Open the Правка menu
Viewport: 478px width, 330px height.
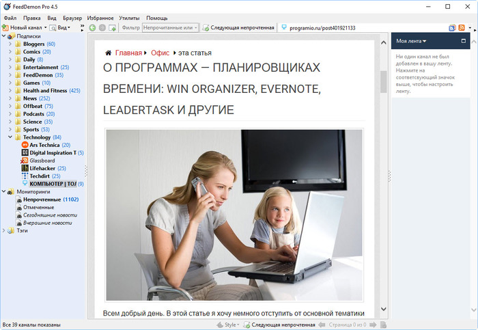(x=31, y=18)
